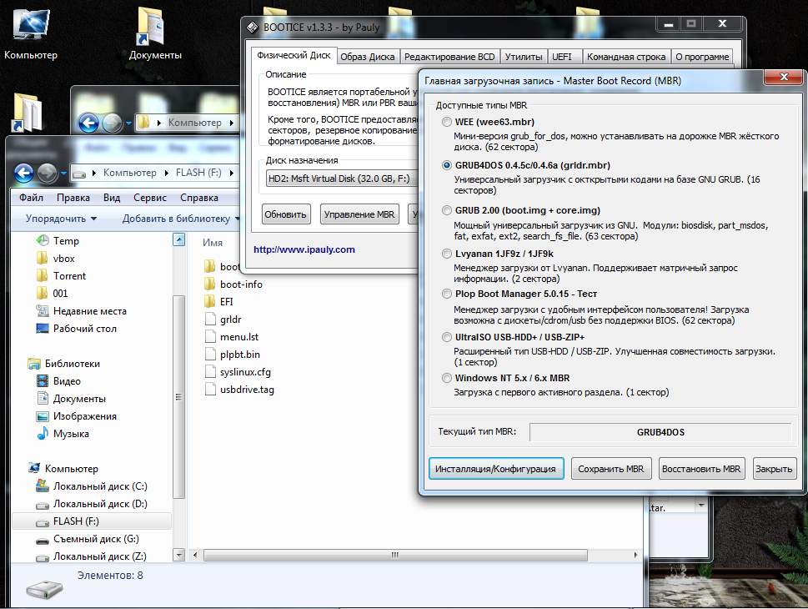Open the Сервис menu in Explorer
This screenshot has height=609, width=808.
[x=149, y=198]
